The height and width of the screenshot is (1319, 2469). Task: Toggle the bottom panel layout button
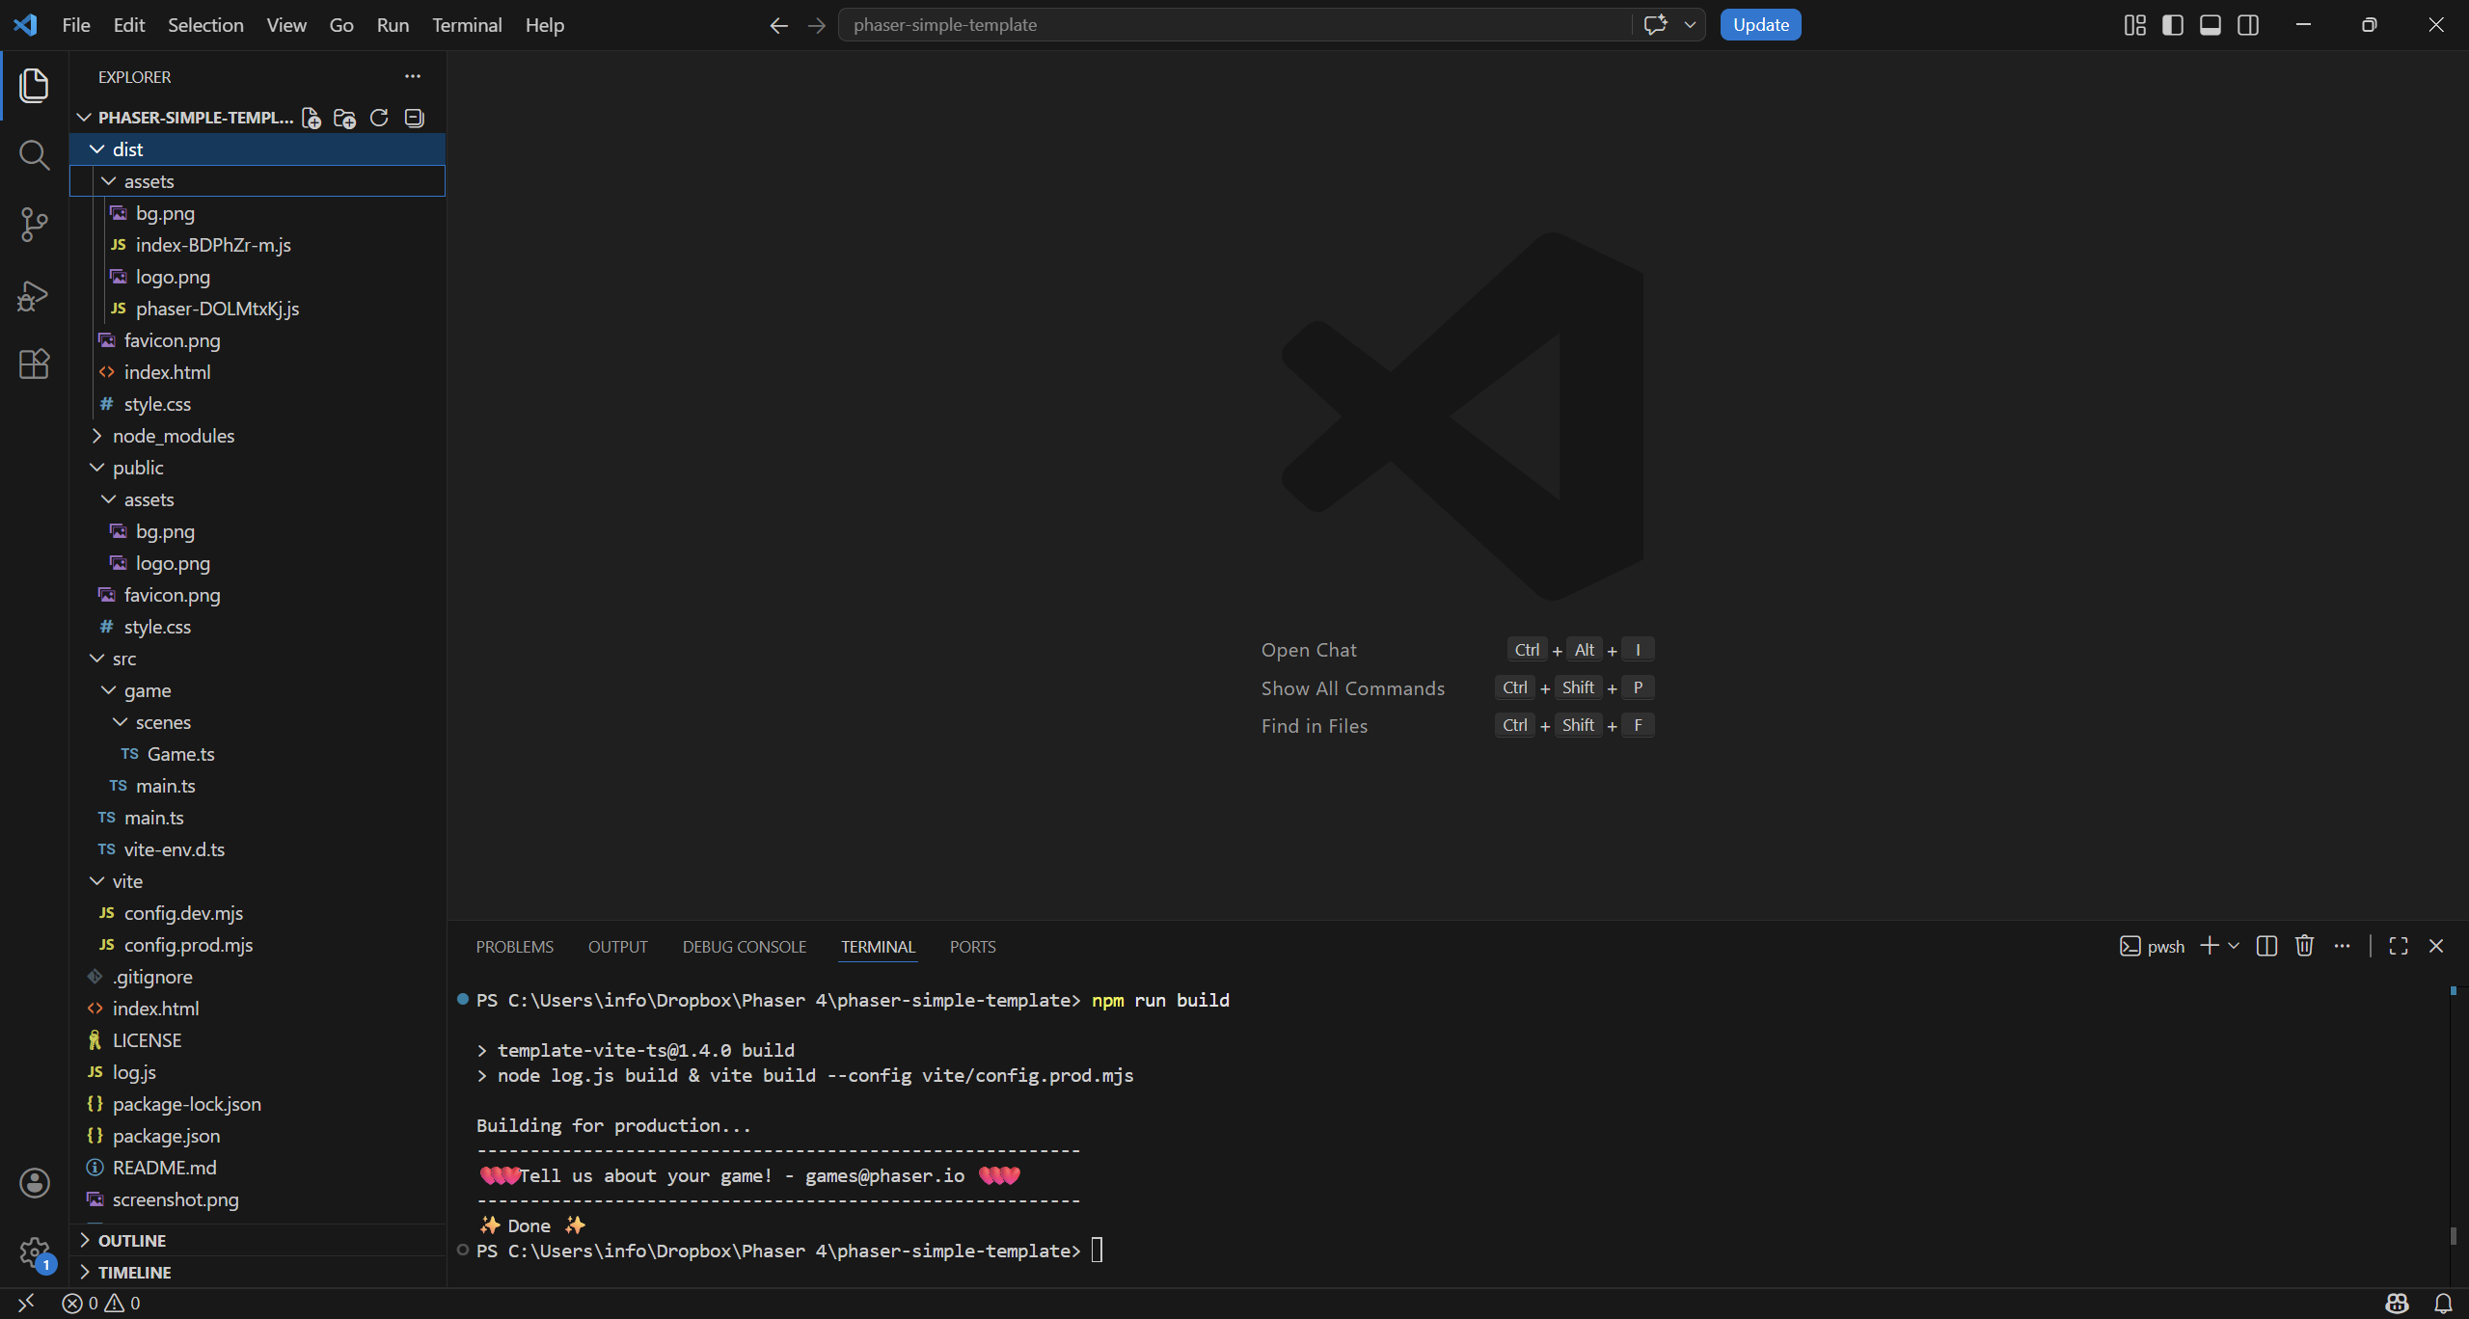(x=2210, y=25)
